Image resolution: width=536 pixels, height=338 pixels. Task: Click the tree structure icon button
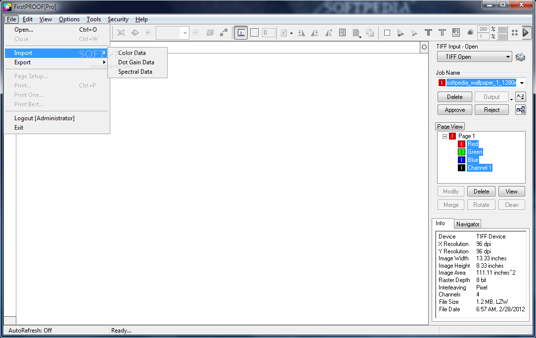tap(521, 110)
